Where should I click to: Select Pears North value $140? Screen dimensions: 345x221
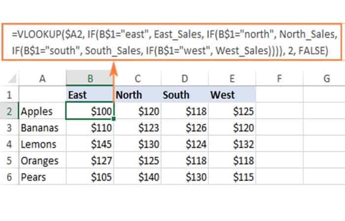[138, 178]
